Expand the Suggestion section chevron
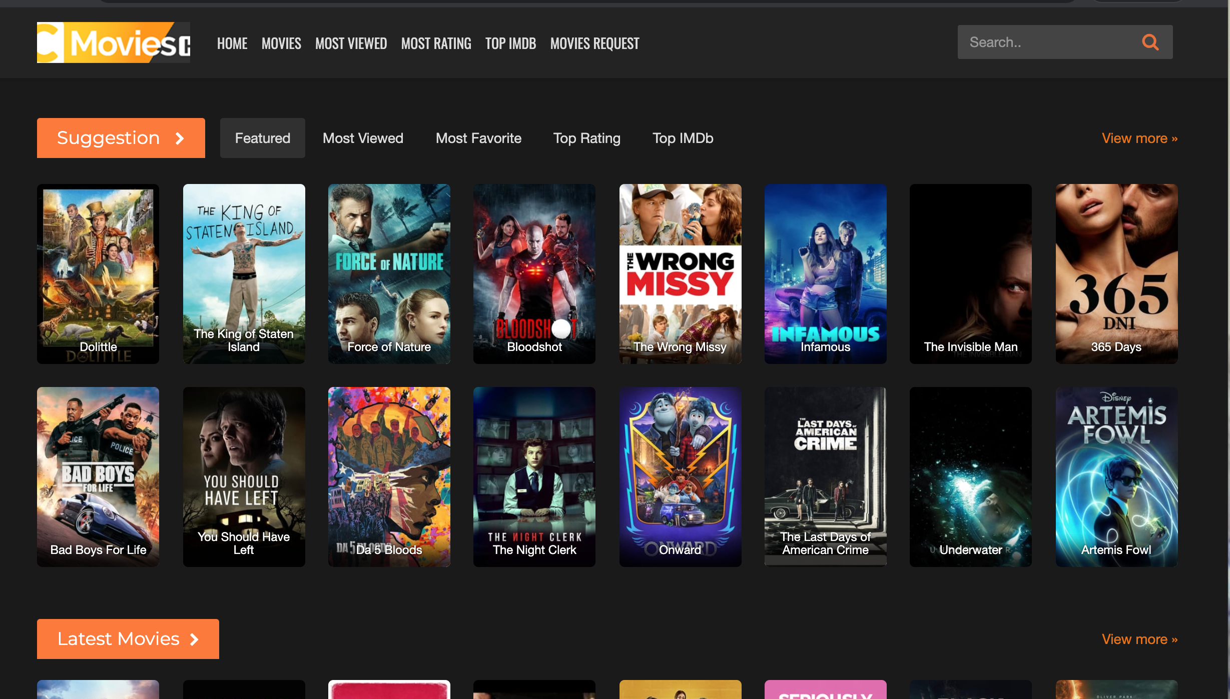This screenshot has width=1230, height=699. coord(180,138)
